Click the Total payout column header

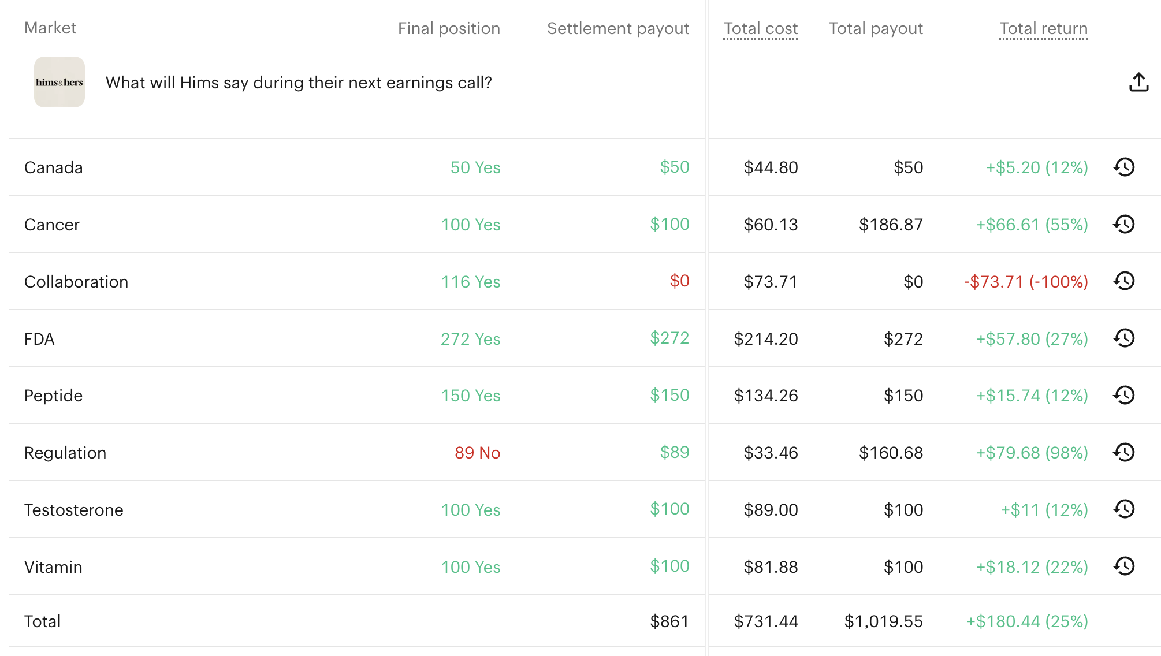[876, 28]
